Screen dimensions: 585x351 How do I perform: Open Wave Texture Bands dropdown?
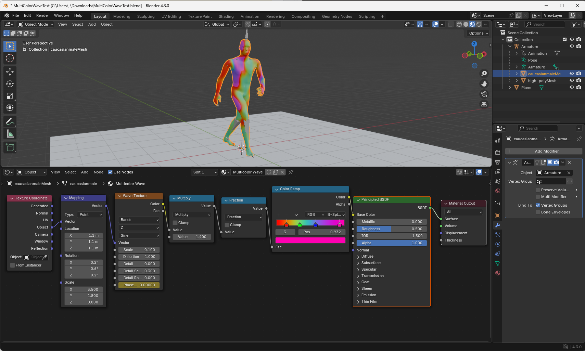139,220
